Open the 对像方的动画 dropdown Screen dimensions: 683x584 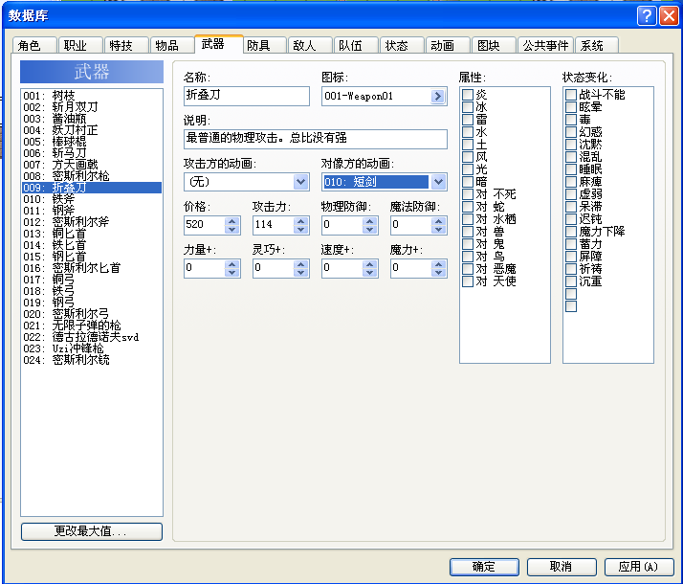point(438,182)
